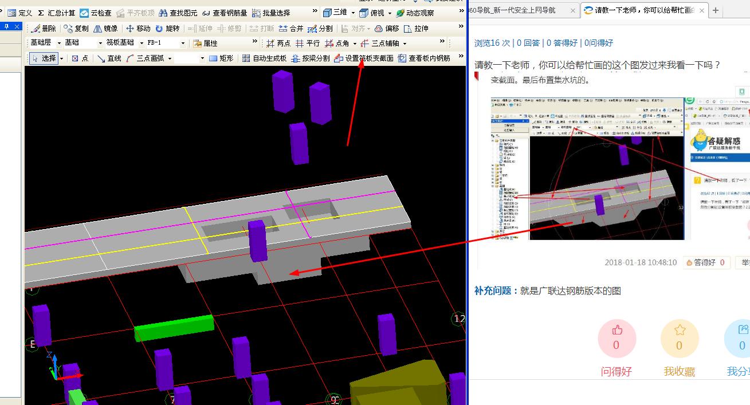Close the 360导航 browser tab
This screenshot has height=405, width=750.
click(572, 10)
